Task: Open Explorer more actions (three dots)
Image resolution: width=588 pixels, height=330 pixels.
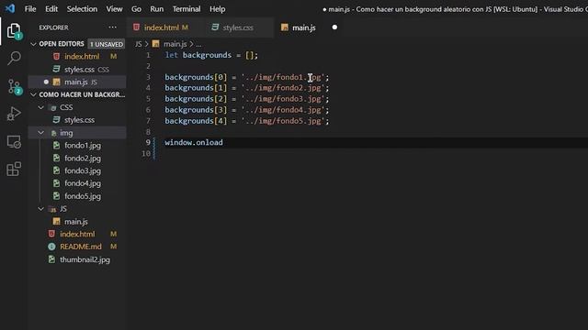Action: coord(112,27)
